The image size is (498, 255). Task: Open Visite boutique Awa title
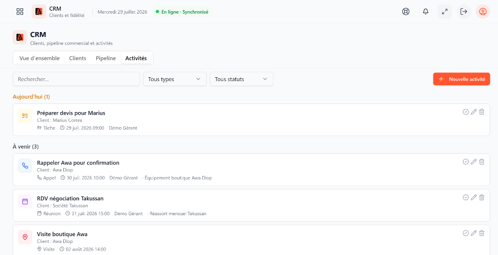[x=62, y=234]
